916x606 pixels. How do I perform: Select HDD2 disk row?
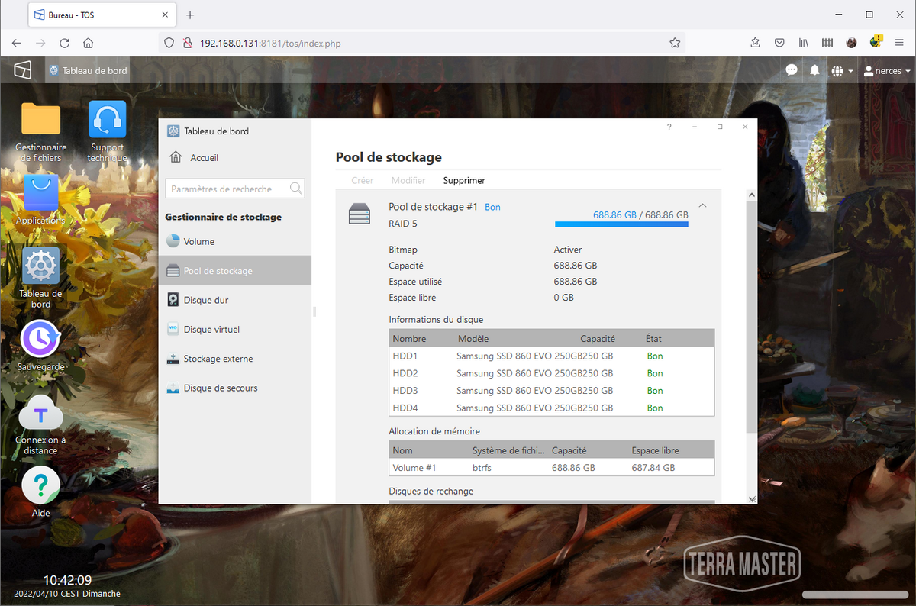(552, 373)
